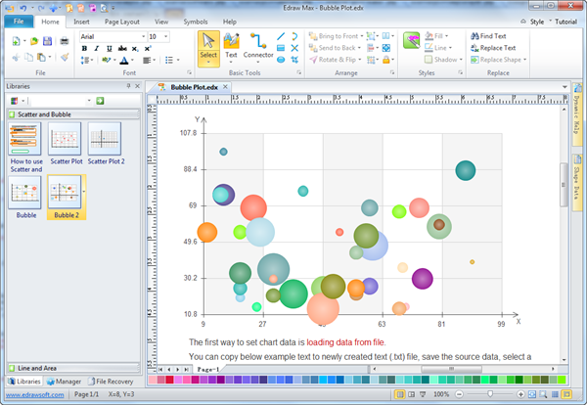This screenshot has height=405, width=587.
Task: Expand the Line and Area library
Action: pos(39,368)
